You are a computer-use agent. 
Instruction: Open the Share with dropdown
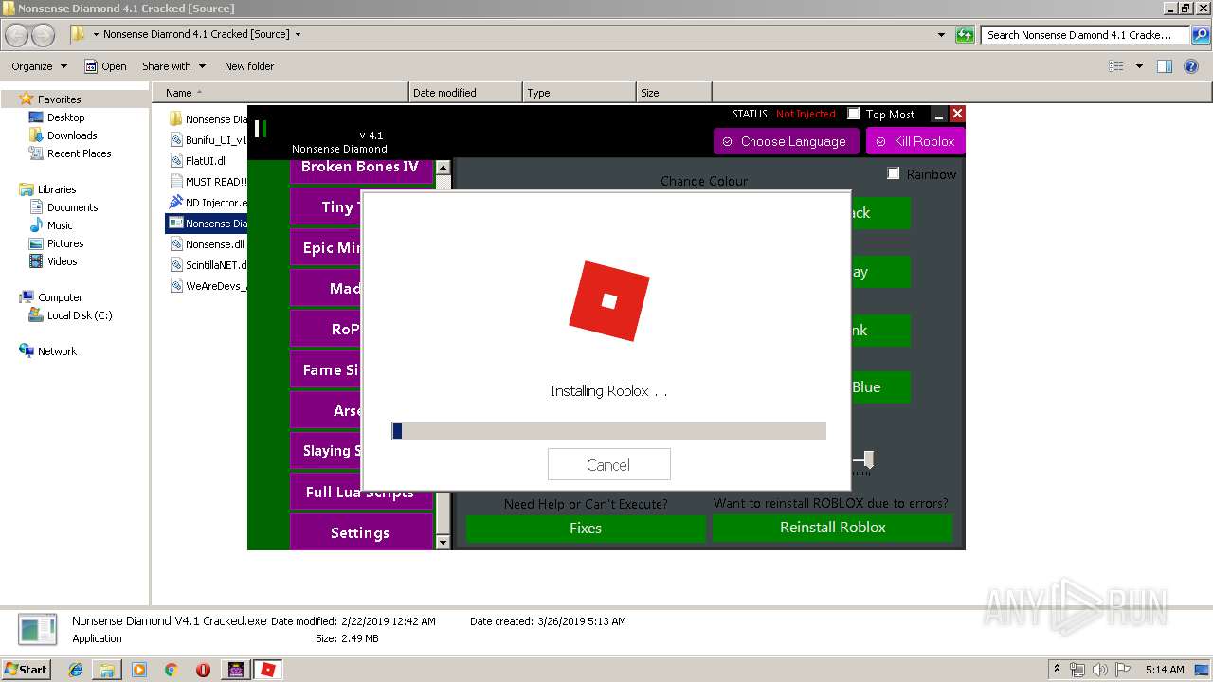[173, 66]
